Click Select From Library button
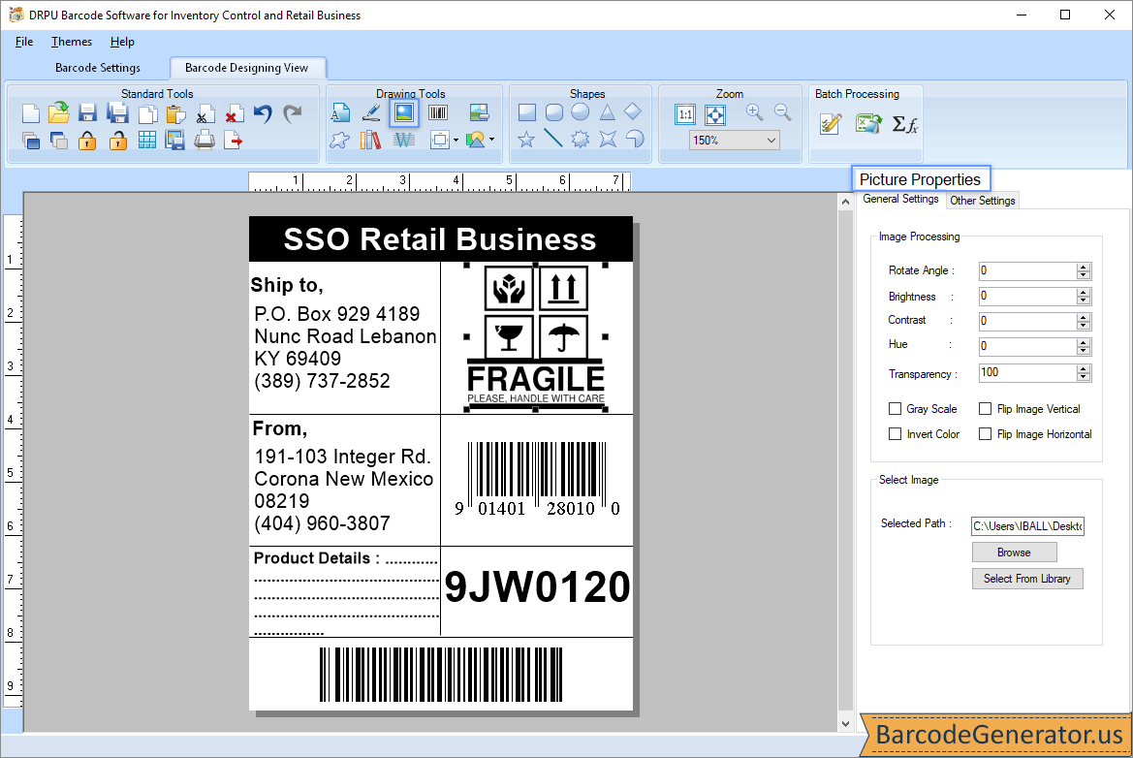 coord(1026,579)
